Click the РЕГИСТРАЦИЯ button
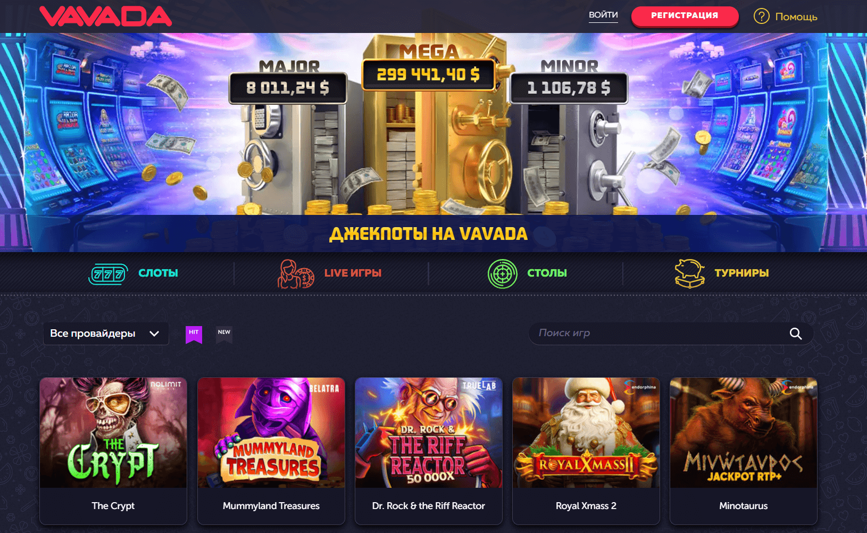 click(x=685, y=16)
